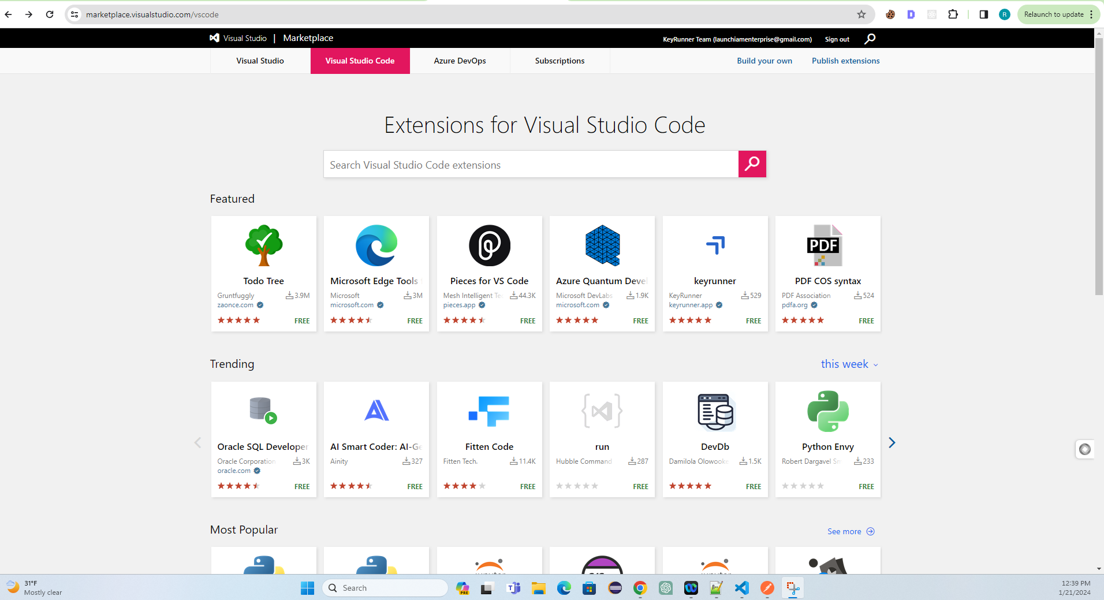Open Visual Studio Code from the taskbar
This screenshot has height=600, width=1104.
point(742,588)
